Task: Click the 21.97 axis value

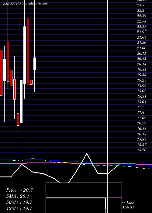Action: [x=142, y=32]
